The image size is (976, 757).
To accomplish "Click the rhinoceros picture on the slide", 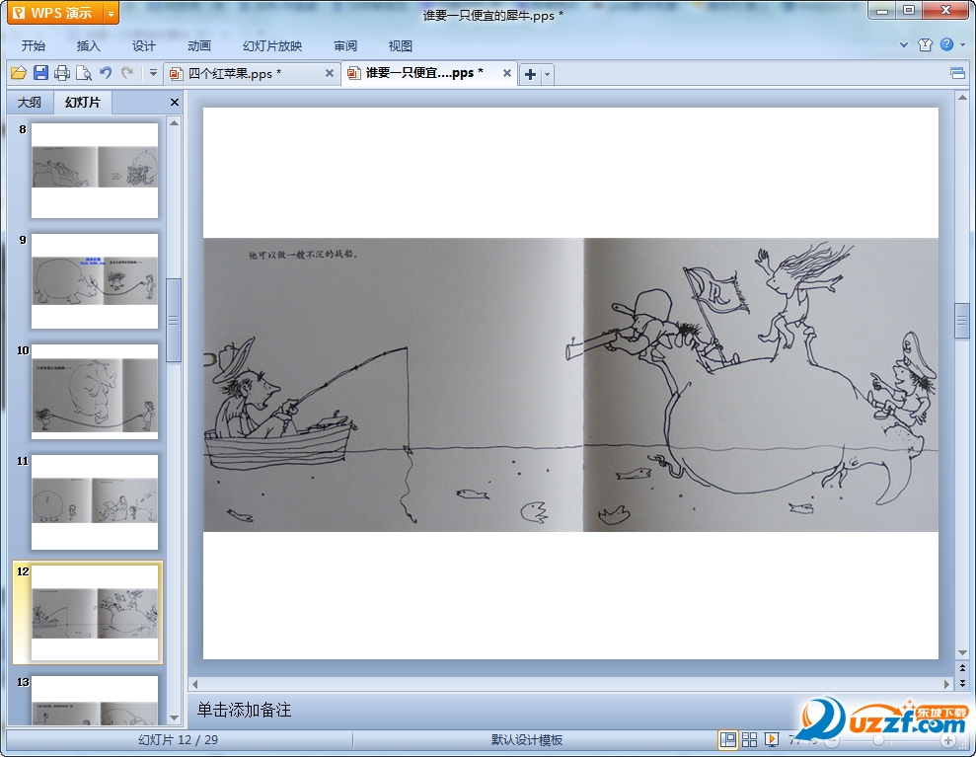I will tap(570, 384).
